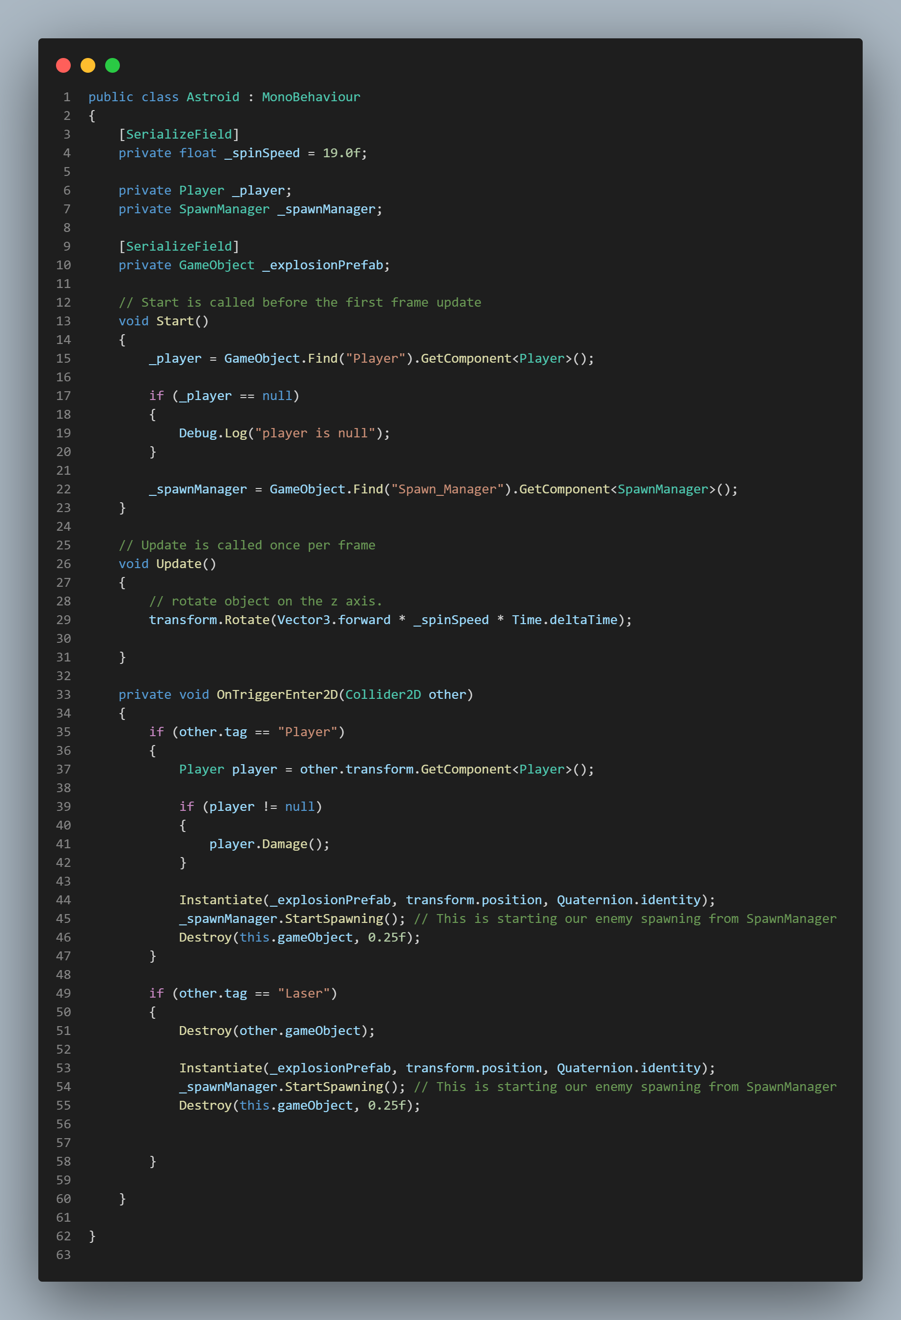The image size is (901, 1320).
Task: Click line number 24
Action: click(x=63, y=526)
